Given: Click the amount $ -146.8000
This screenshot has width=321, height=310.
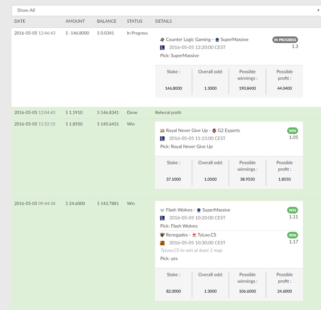Looking at the screenshot, I should click(77, 33).
